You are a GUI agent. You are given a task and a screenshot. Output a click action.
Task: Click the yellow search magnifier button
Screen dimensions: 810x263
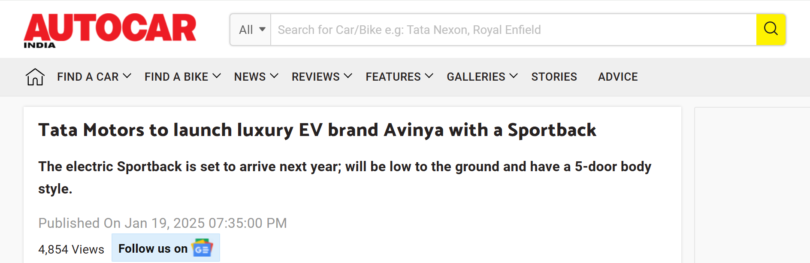pos(771,30)
